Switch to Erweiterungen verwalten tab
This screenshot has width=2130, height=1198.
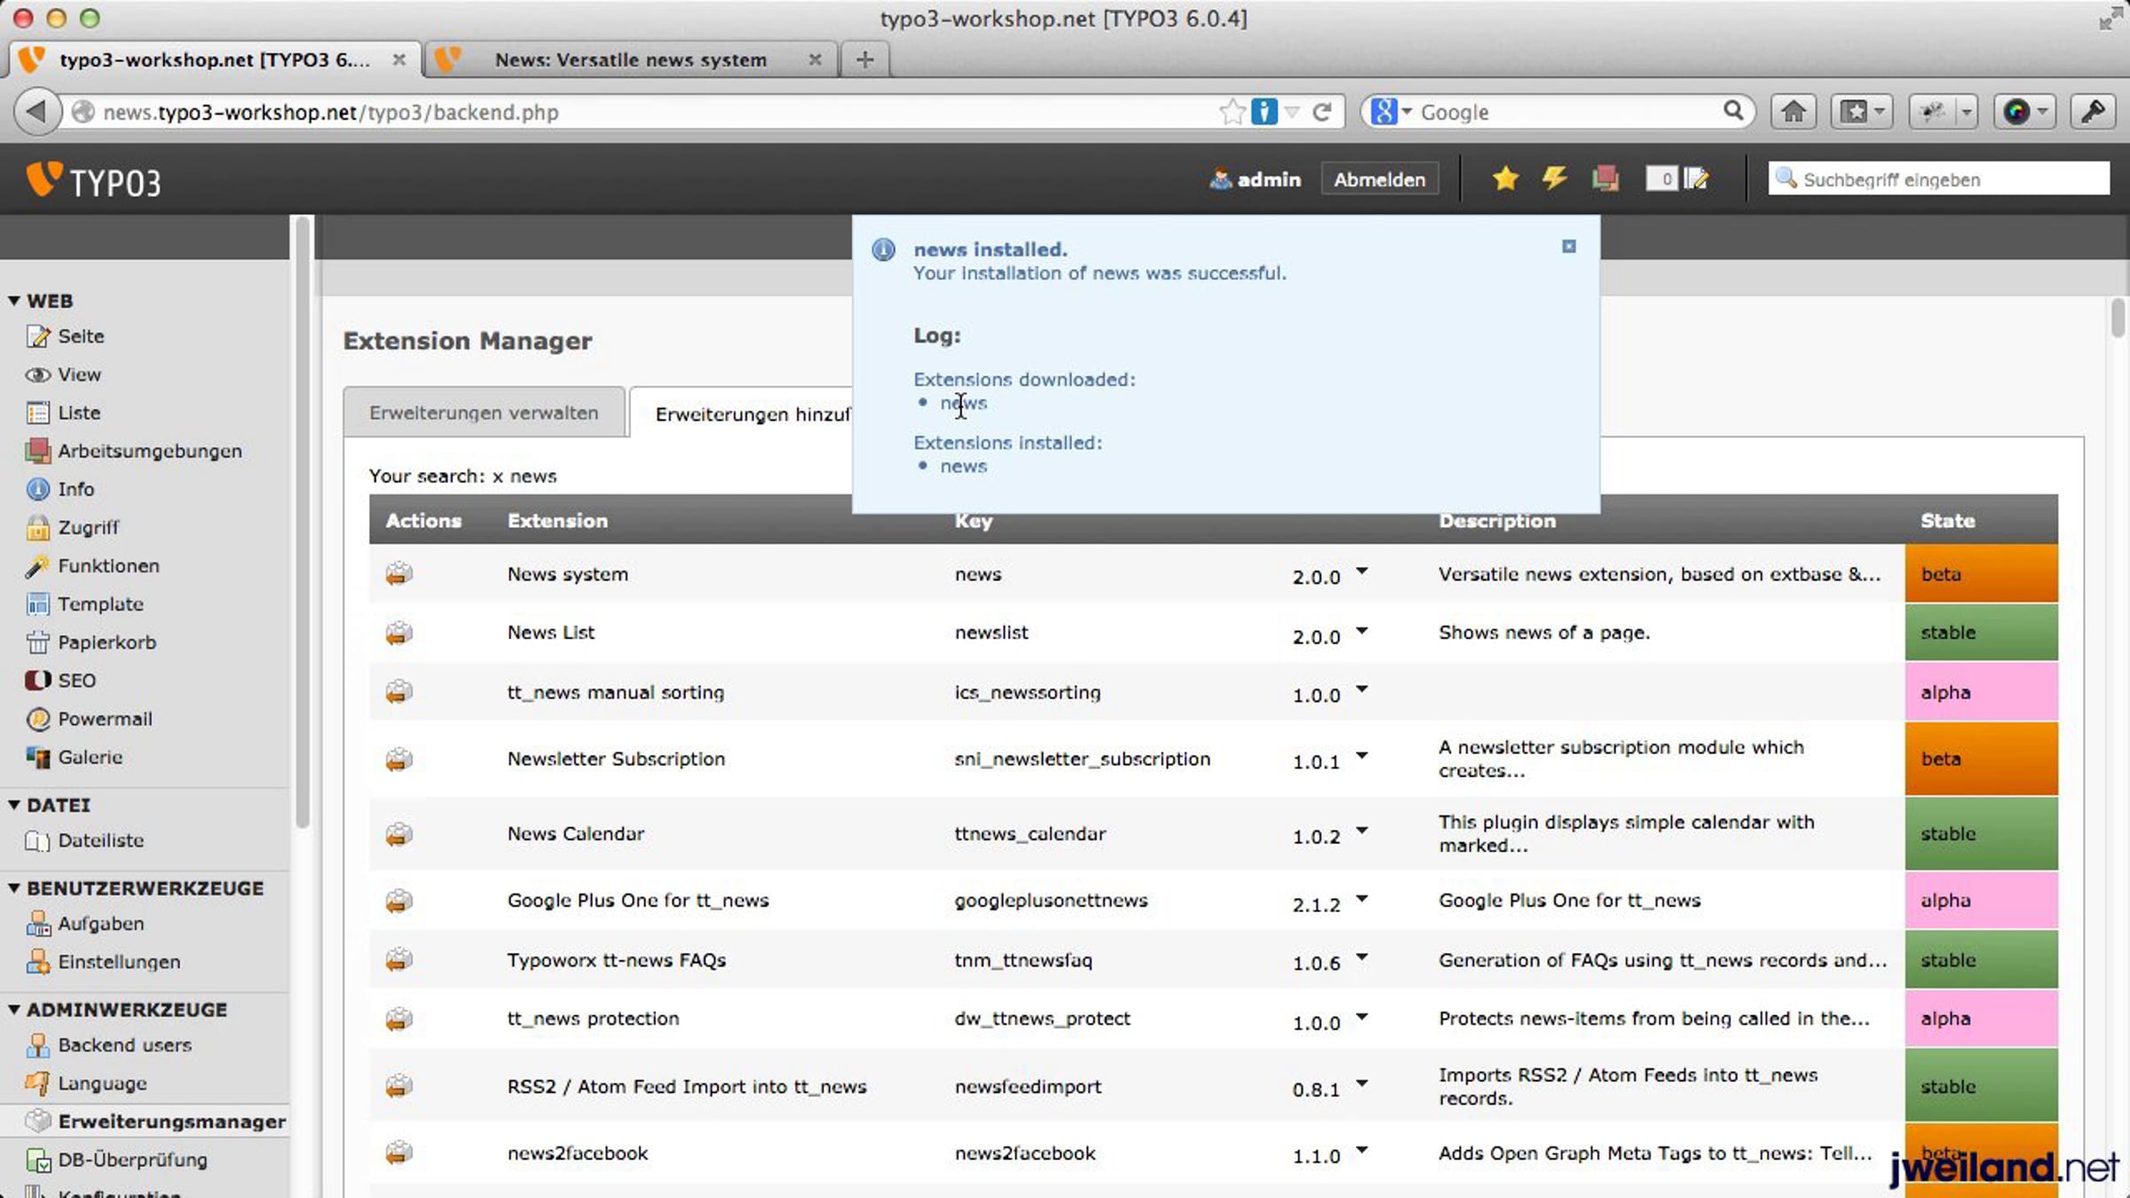tap(484, 413)
